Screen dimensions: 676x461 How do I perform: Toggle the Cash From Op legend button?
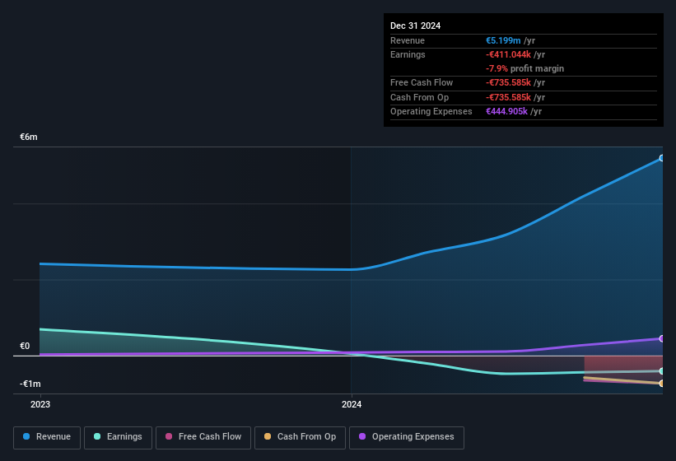tap(300, 438)
